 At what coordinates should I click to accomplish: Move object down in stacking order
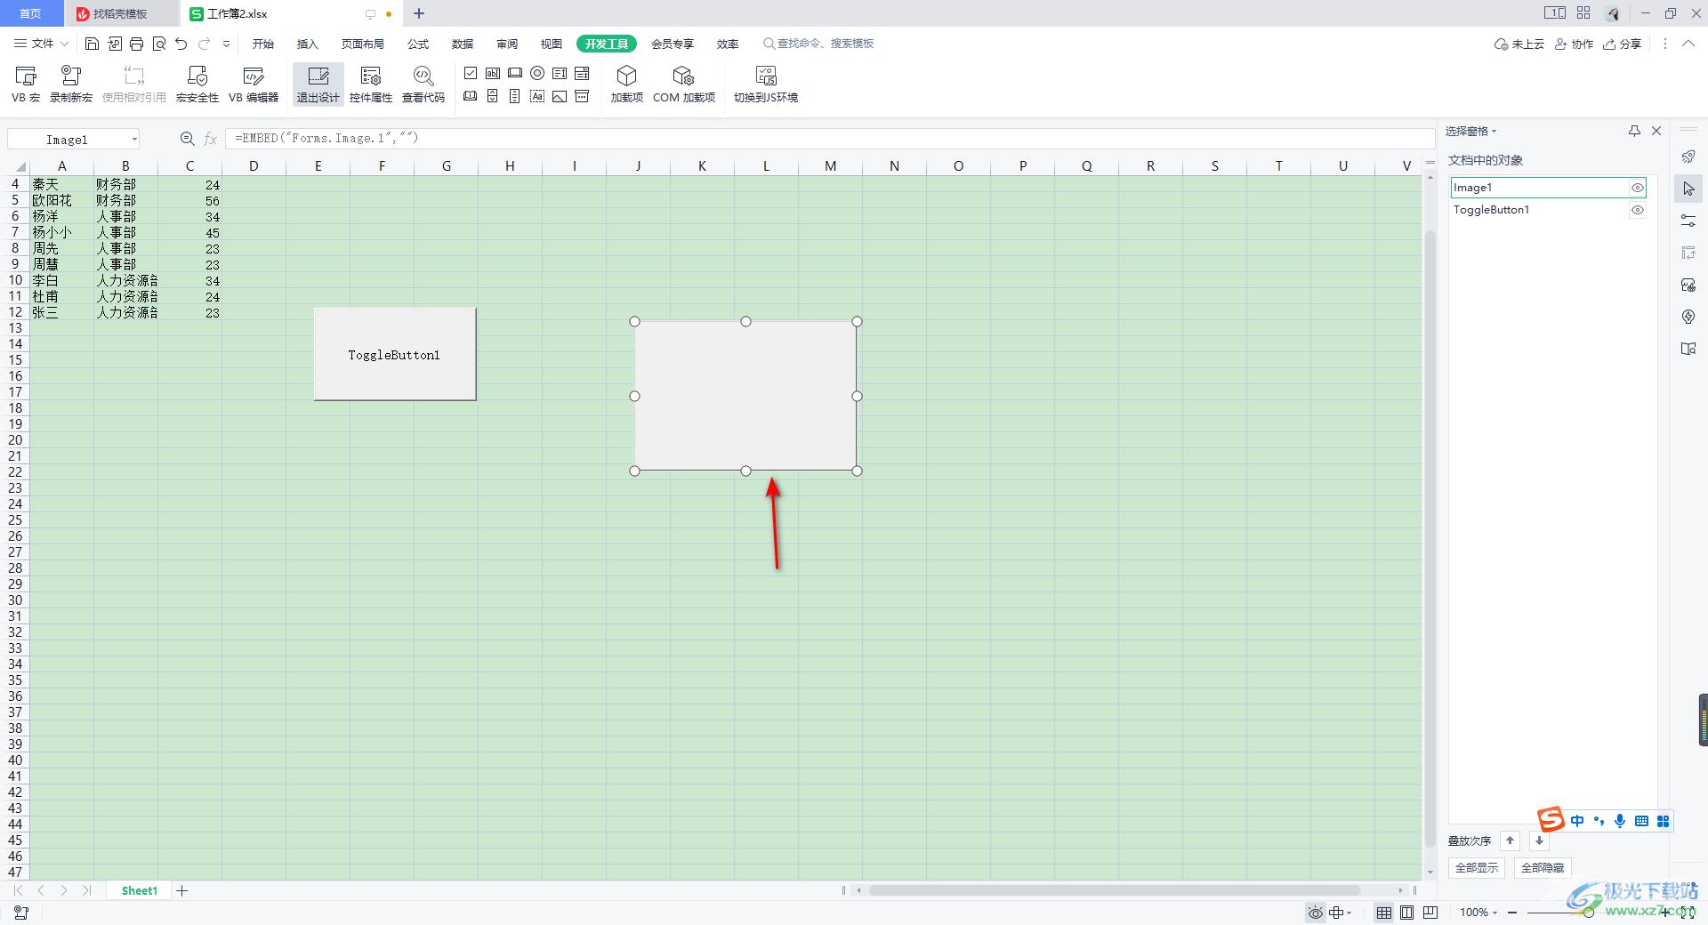point(1540,841)
